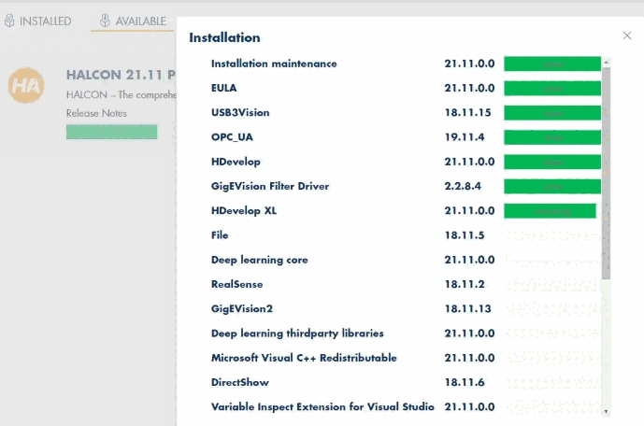Close the Installation panel

tap(627, 35)
